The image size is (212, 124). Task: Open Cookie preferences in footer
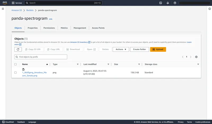point(203,122)
